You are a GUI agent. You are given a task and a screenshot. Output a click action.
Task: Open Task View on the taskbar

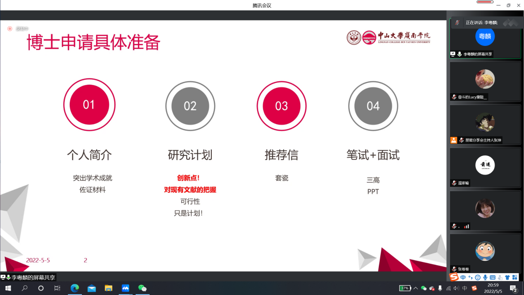(x=57, y=288)
